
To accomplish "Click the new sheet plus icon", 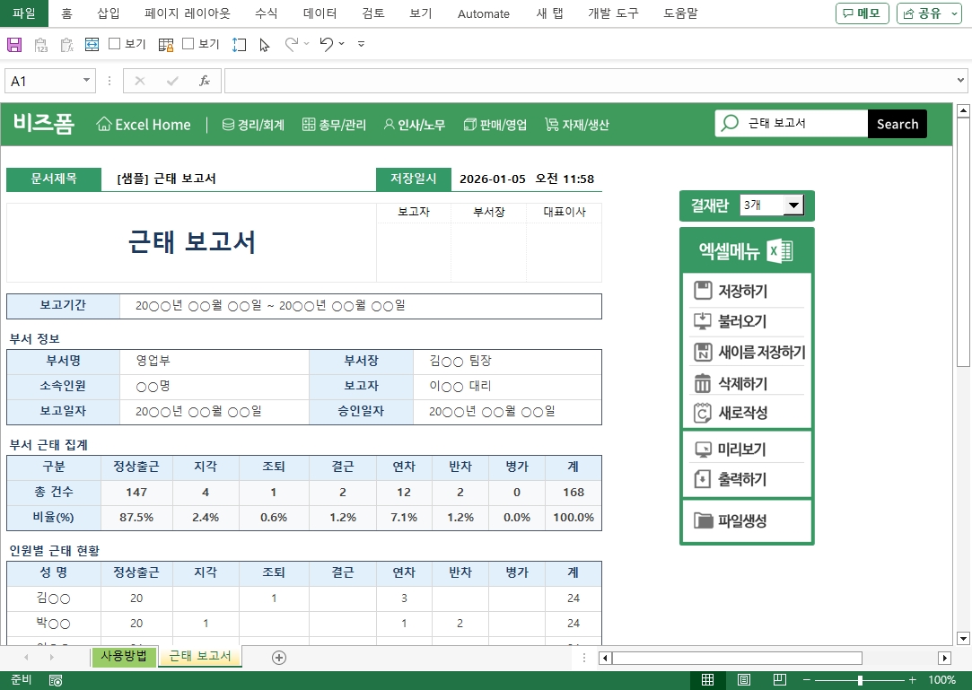I will point(279,658).
